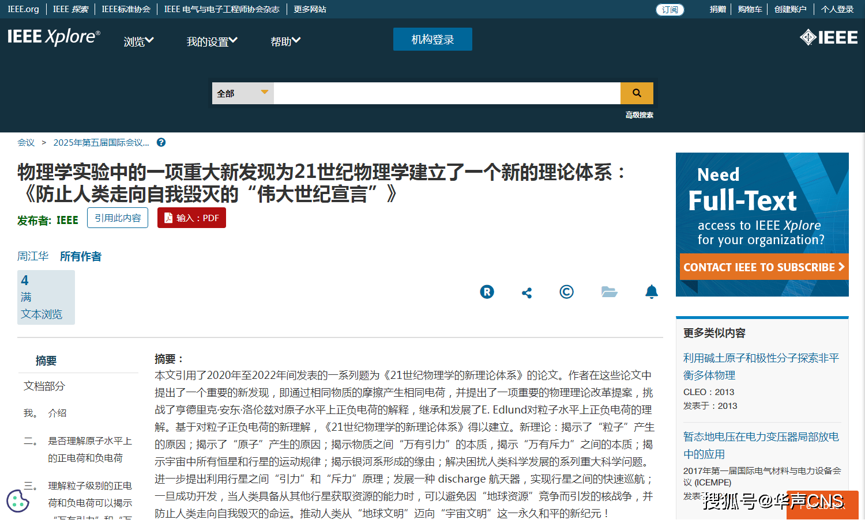
Task: Click the copyright icon
Action: pyautogui.click(x=566, y=292)
